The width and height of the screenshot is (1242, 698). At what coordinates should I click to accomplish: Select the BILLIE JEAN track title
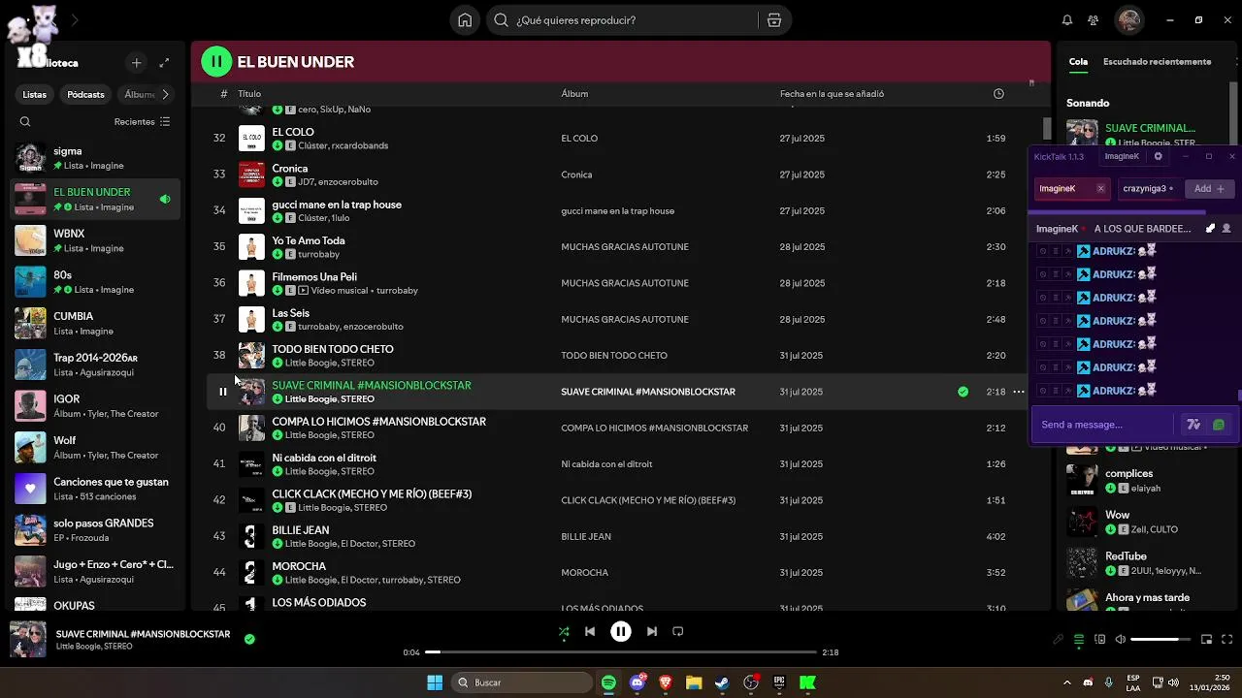[300, 530]
